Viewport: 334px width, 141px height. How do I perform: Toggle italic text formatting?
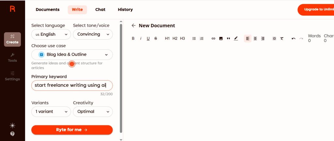coord(141,38)
